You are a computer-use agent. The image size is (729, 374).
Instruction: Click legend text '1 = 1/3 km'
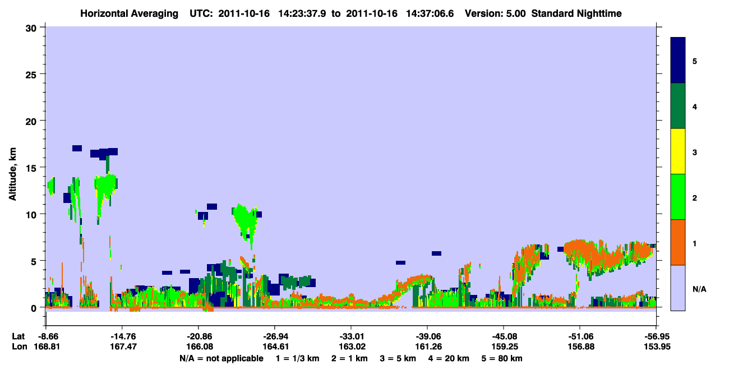coord(298,358)
